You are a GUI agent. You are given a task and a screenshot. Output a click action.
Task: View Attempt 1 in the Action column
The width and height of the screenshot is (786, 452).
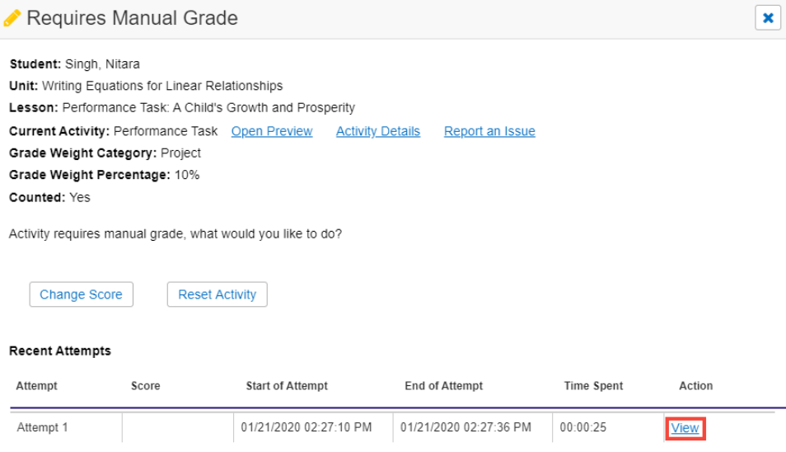click(685, 428)
